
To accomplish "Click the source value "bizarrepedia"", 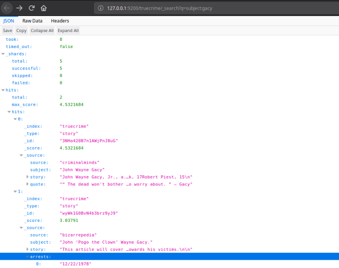I will 78,235.
